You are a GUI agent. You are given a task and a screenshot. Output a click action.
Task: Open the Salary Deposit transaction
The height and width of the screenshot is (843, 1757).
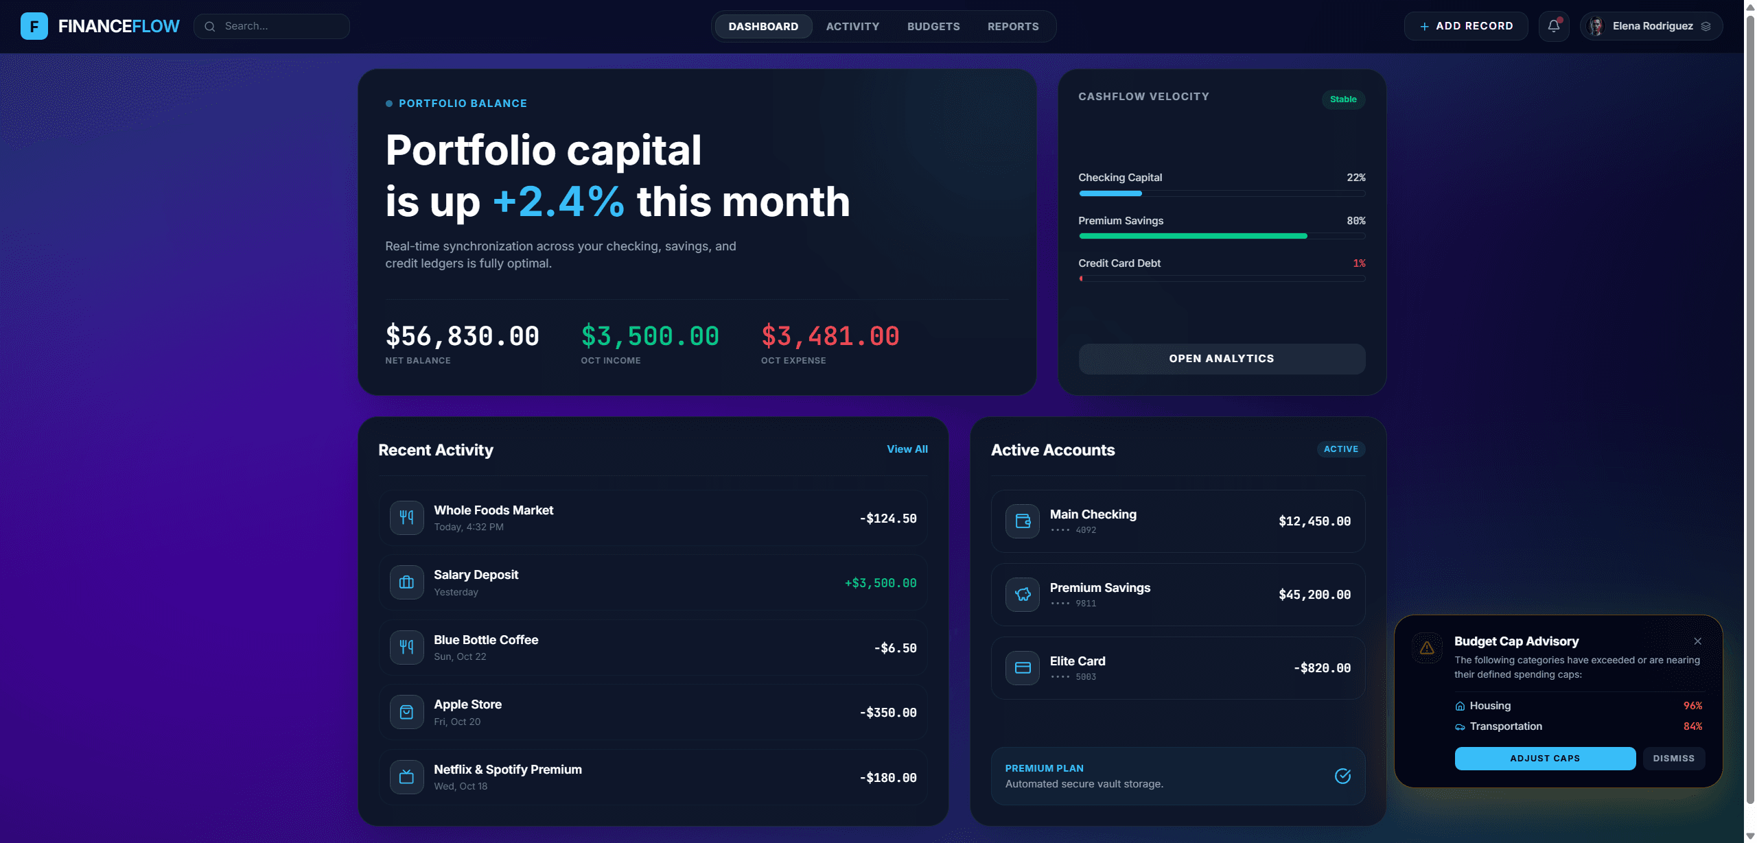[653, 582]
